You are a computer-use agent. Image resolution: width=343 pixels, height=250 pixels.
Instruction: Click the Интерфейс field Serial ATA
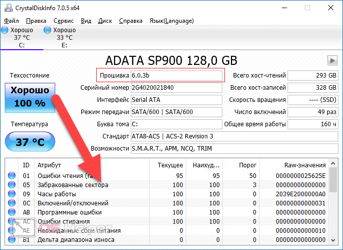click(177, 100)
